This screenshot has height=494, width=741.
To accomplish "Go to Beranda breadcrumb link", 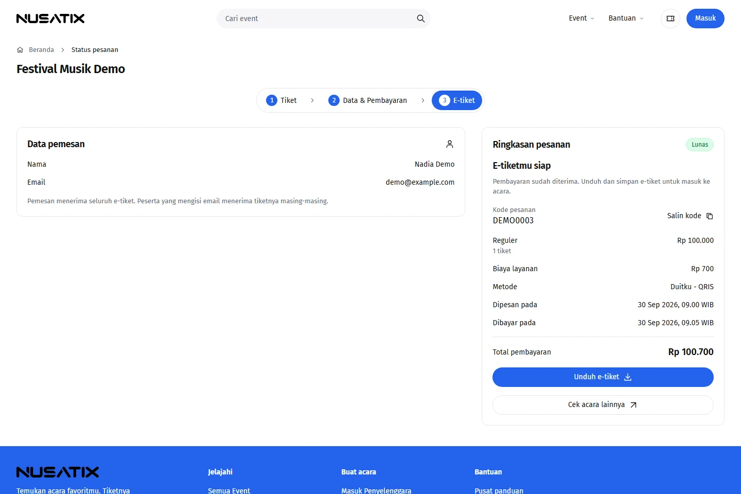I will [x=41, y=50].
